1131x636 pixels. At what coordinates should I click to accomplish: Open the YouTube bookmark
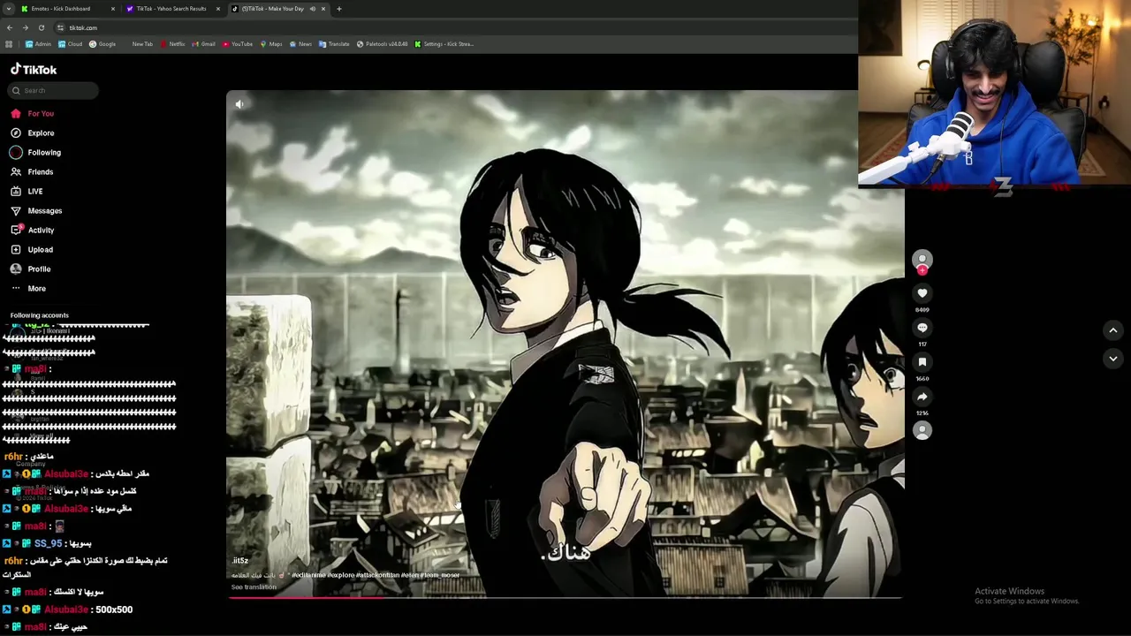click(238, 44)
